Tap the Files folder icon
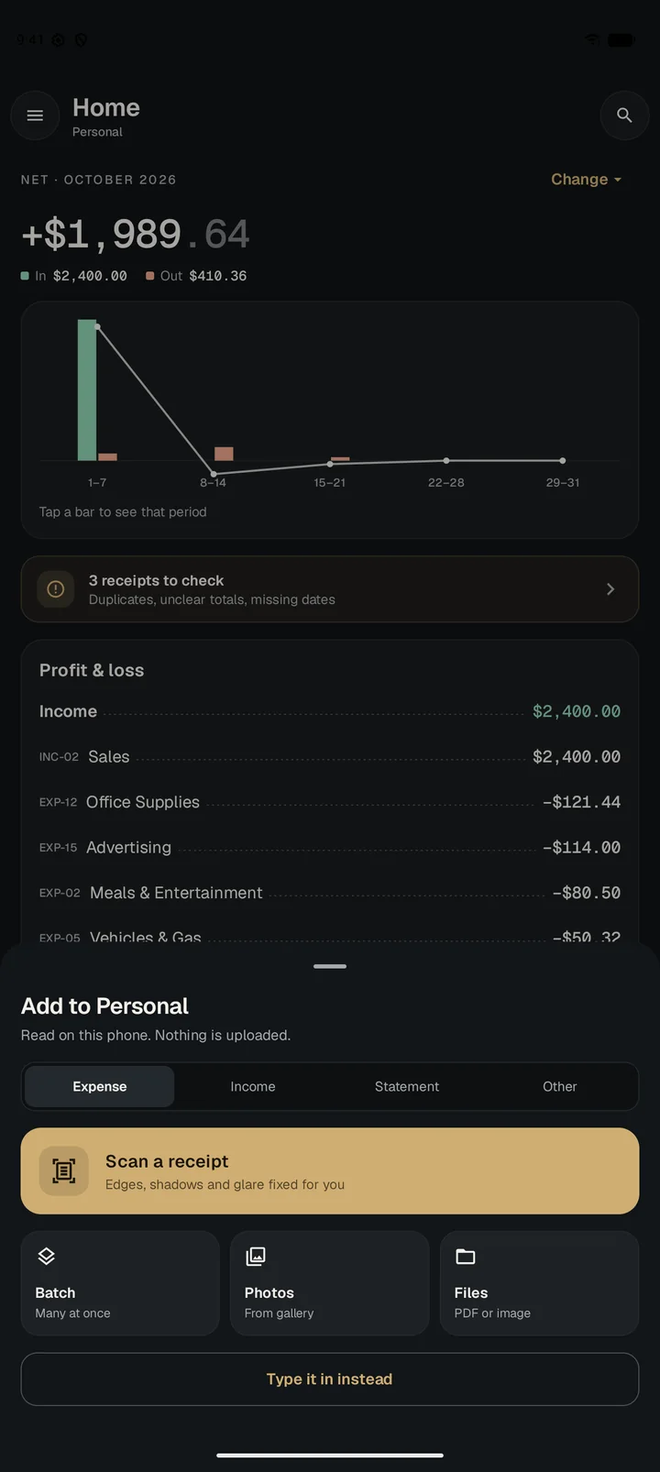Image resolution: width=660 pixels, height=1472 pixels. [x=466, y=1257]
